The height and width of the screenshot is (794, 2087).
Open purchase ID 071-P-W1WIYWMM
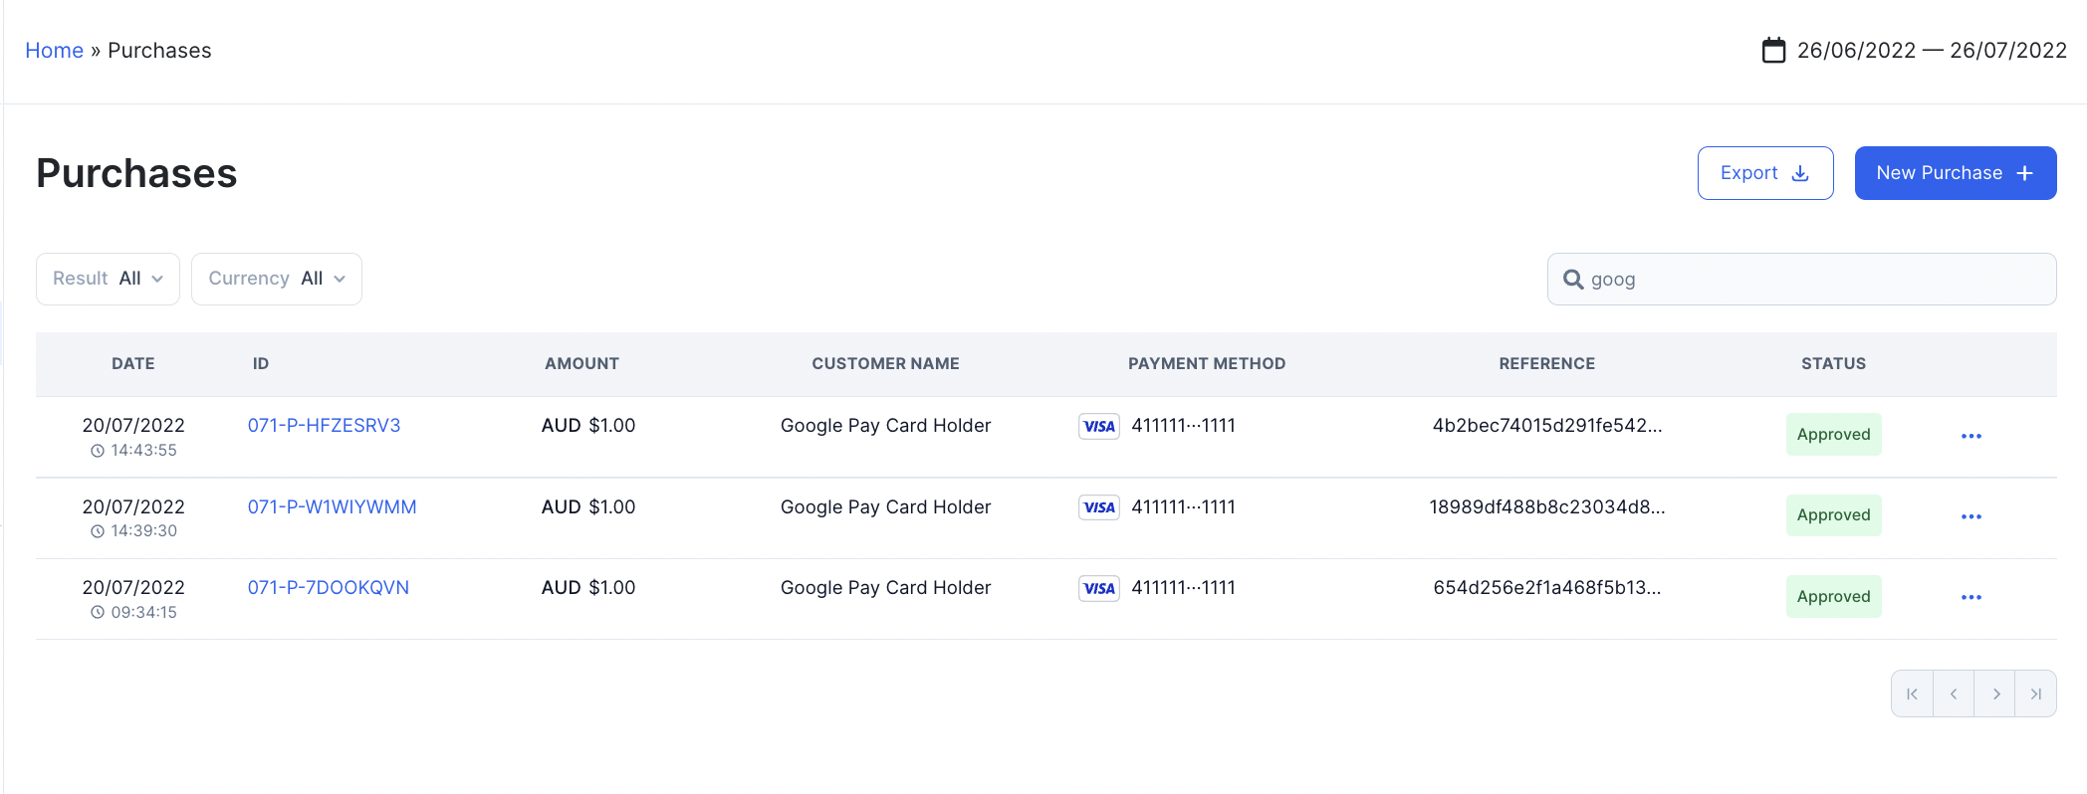pos(332,507)
